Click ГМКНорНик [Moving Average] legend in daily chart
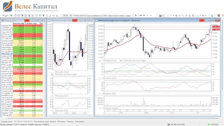 click(133, 61)
